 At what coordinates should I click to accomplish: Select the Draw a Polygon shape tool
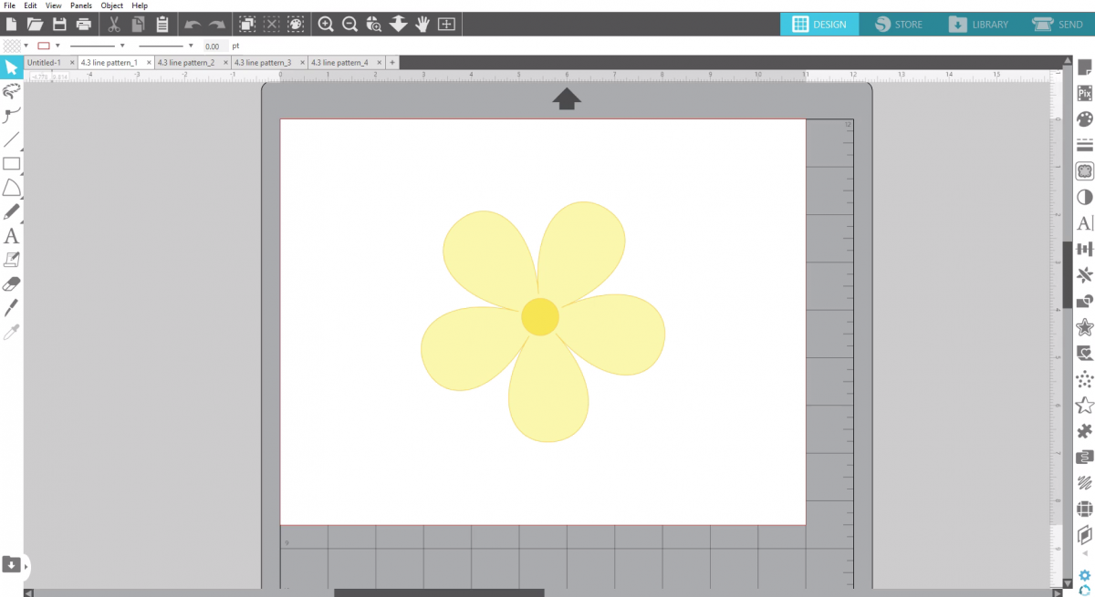pos(11,188)
